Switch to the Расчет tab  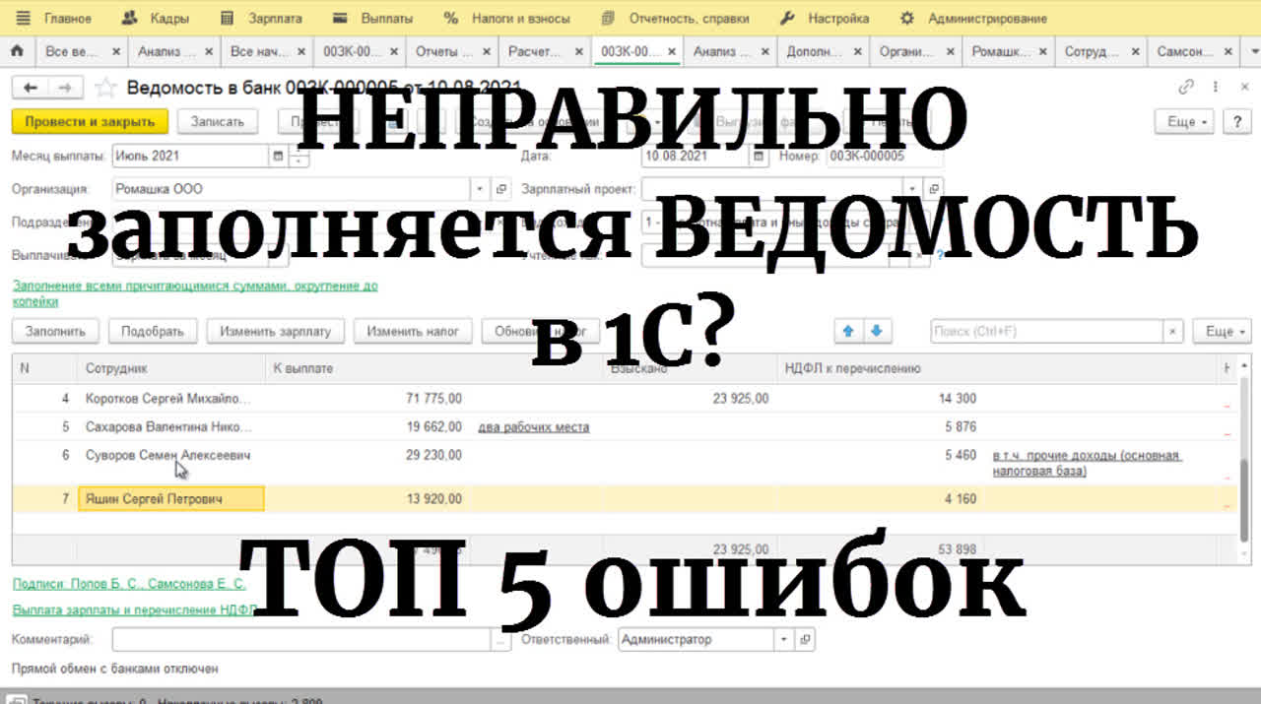pyautogui.click(x=539, y=51)
